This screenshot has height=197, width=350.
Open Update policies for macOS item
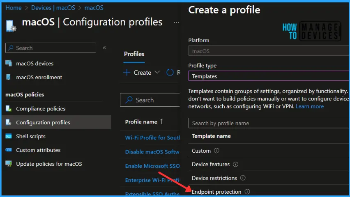click(x=49, y=164)
